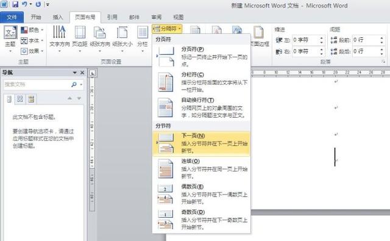Select 下一页(N) section break option
This screenshot has width=390, height=241.
(202, 143)
